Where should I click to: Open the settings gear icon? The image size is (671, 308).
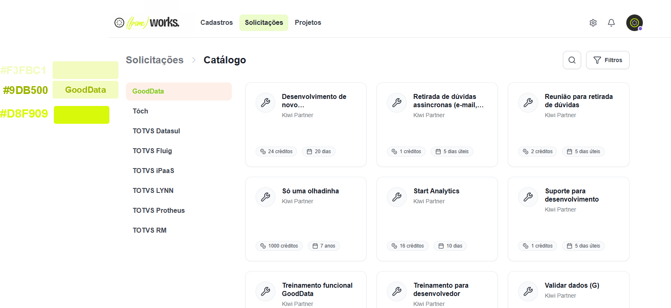tap(593, 23)
